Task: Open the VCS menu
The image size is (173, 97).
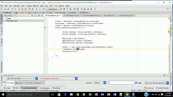Action: (56, 6)
